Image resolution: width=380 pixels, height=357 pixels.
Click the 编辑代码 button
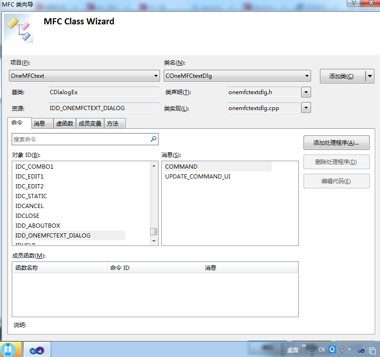(x=336, y=181)
